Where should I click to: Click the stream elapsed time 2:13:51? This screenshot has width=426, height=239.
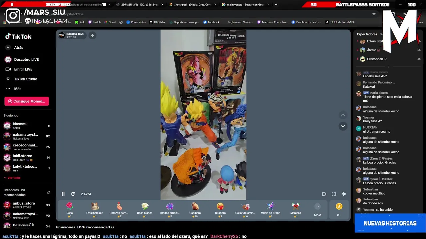86,194
